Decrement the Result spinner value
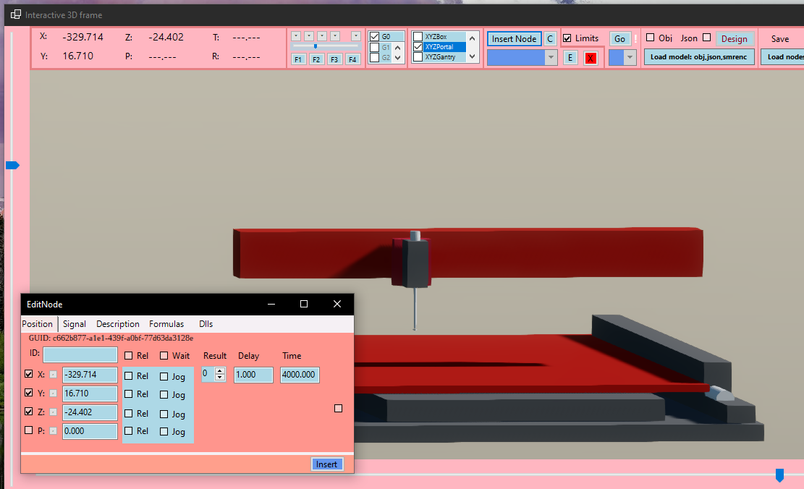 [x=220, y=378]
